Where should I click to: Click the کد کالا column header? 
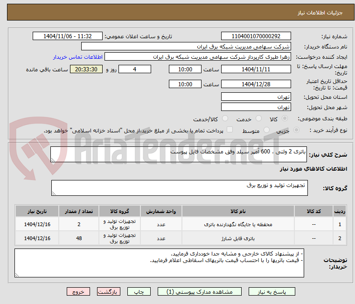(x=313, y=211)
